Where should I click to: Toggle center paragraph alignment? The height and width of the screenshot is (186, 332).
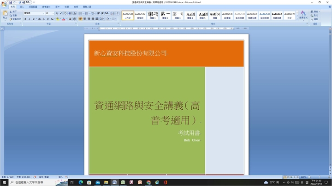(x=85, y=19)
